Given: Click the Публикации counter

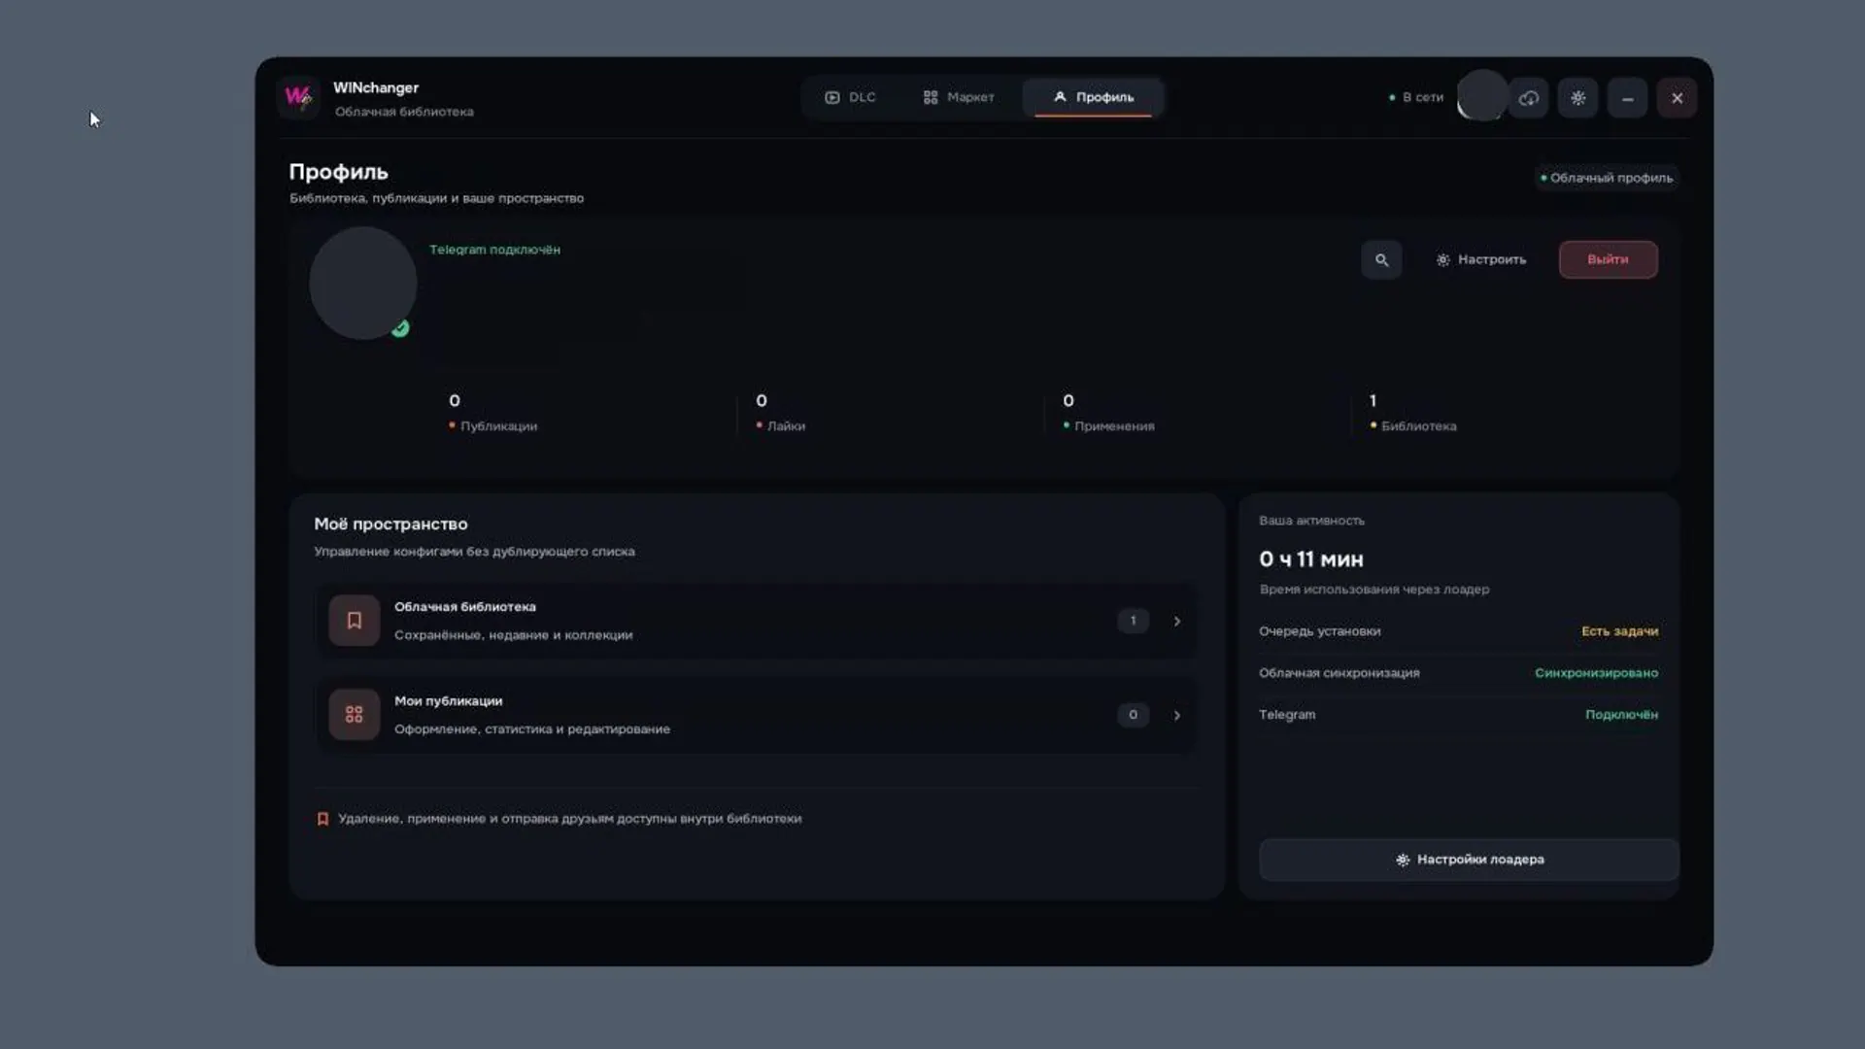Looking at the screenshot, I should point(492,413).
